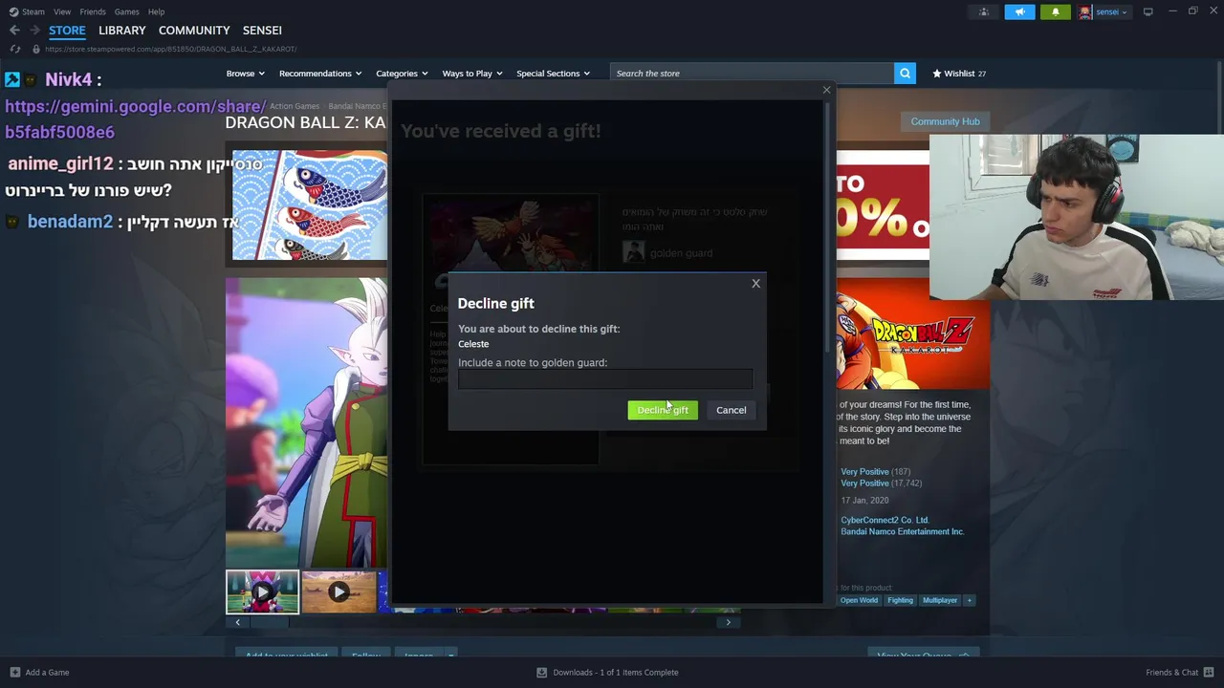
Task: Select the second video thumbnail in media strip
Action: pos(339,591)
